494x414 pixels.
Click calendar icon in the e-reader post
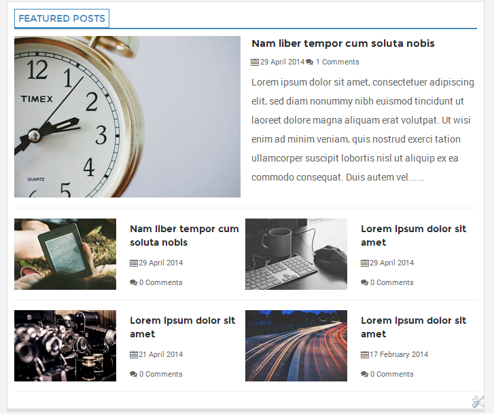click(x=134, y=263)
